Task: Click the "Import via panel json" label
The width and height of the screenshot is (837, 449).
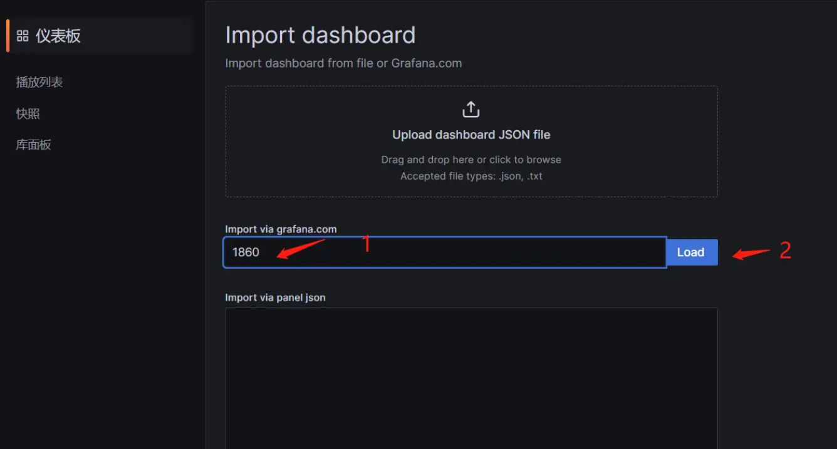Action: (275, 297)
